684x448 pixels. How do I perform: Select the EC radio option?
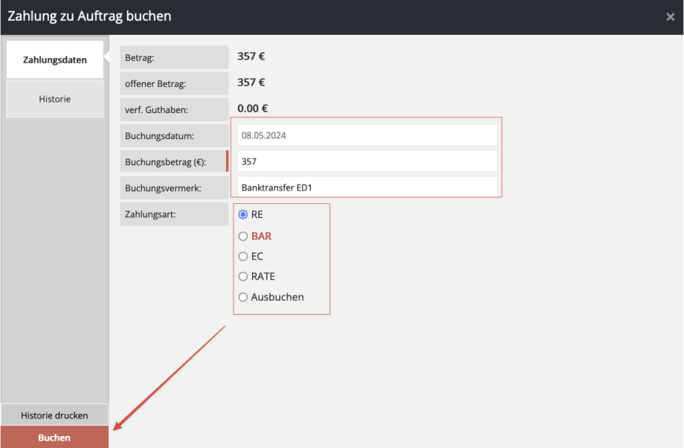click(x=243, y=256)
